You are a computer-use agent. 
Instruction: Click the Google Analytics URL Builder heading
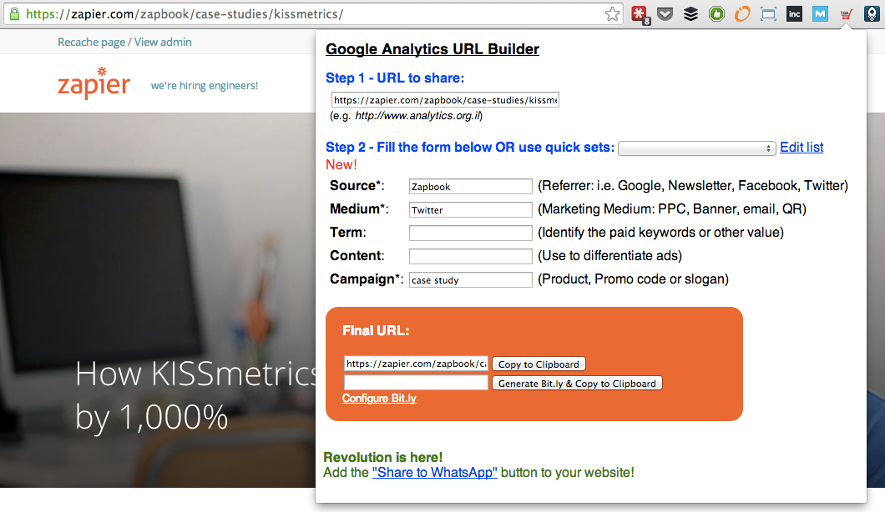click(432, 49)
